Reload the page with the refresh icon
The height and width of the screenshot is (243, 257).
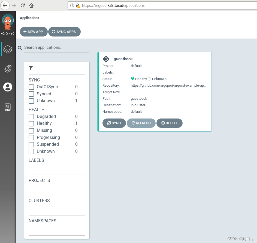click(x=23, y=5)
